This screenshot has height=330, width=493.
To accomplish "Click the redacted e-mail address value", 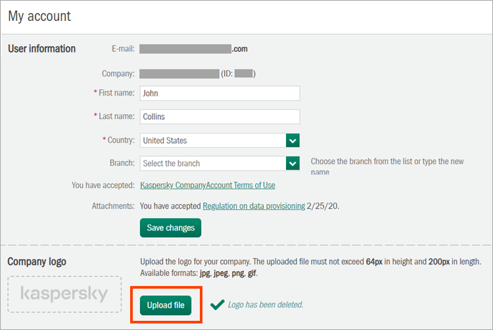I will click(193, 49).
